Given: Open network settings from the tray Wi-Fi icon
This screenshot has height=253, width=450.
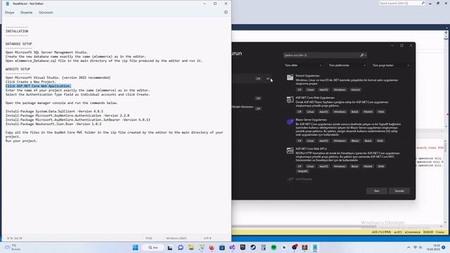Looking at the screenshot, I should click(x=415, y=247).
